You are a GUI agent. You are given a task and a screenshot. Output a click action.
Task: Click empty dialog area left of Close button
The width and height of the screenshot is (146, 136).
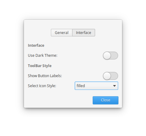pyautogui.click(x=58, y=100)
